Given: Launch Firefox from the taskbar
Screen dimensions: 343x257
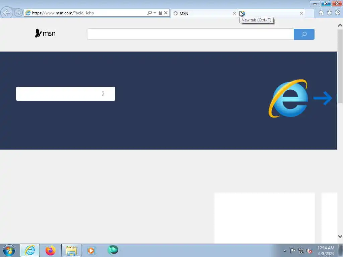Looking at the screenshot, I should [51, 250].
